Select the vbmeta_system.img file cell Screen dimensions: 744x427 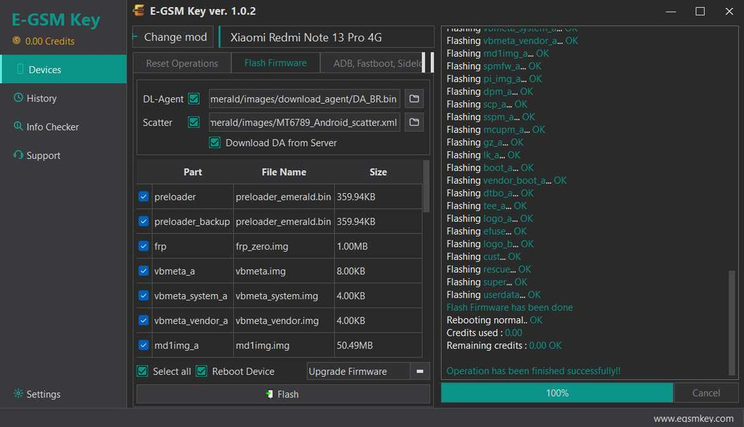283,296
